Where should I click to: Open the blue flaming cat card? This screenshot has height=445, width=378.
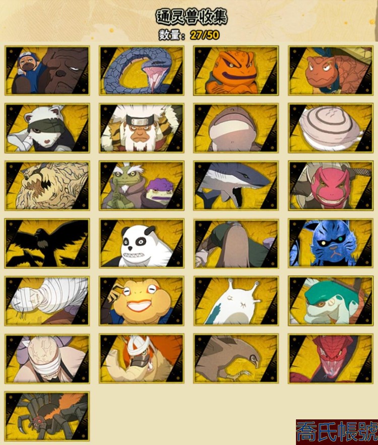pos(331,243)
